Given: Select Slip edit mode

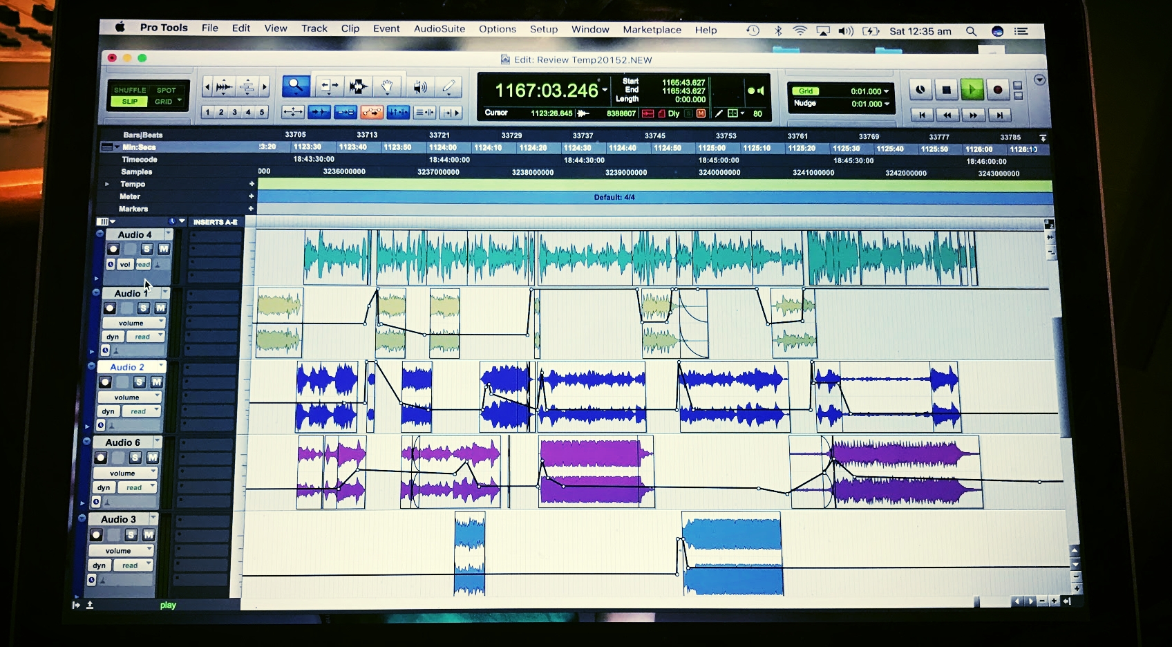Looking at the screenshot, I should click(x=130, y=102).
